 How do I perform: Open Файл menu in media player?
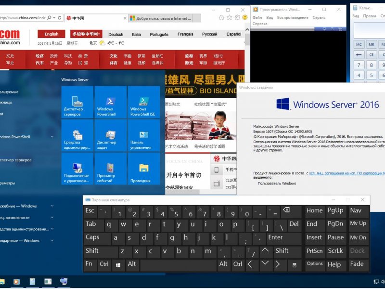(x=257, y=17)
